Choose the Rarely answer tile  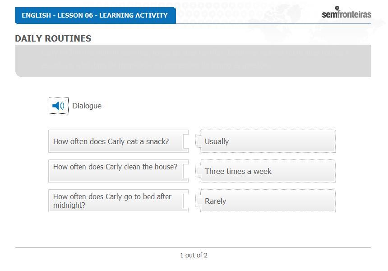pos(268,201)
